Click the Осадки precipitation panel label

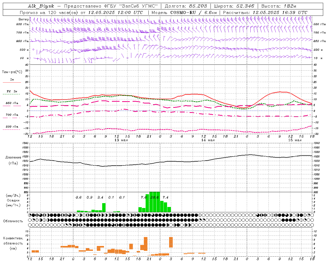(x=13, y=201)
